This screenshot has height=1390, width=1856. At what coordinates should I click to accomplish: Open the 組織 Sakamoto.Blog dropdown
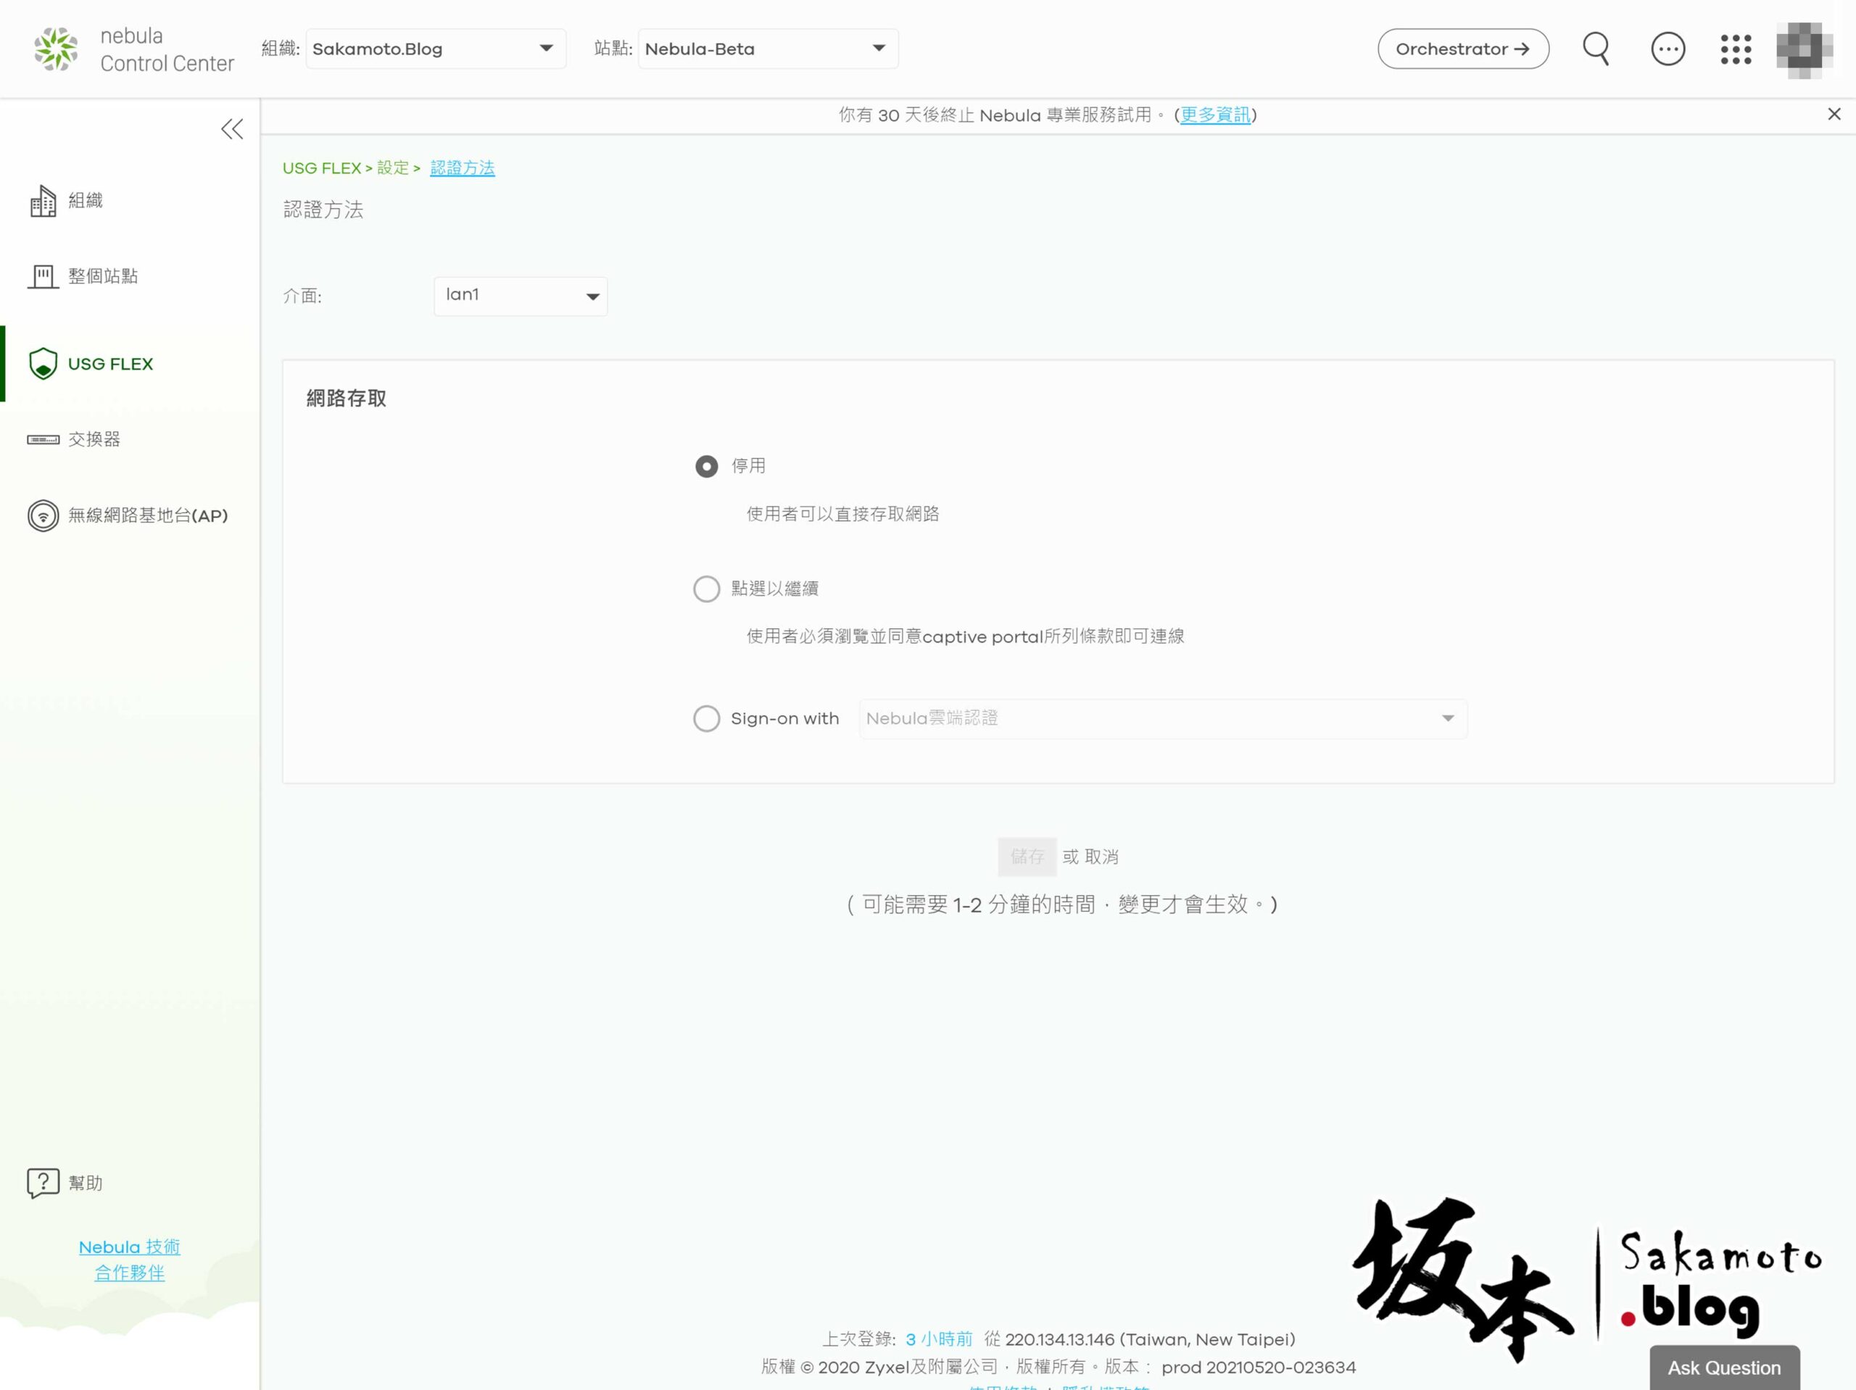(x=436, y=49)
